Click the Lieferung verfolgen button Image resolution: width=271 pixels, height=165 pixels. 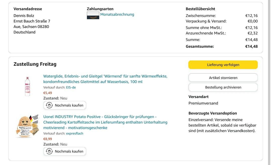(223, 65)
